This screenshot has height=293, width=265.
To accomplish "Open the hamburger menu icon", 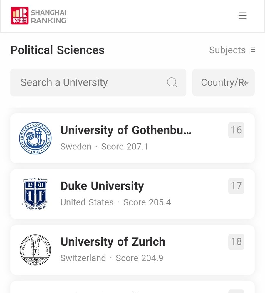I will (242, 16).
